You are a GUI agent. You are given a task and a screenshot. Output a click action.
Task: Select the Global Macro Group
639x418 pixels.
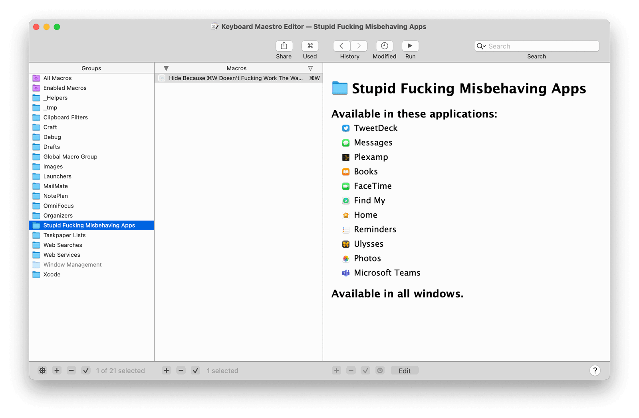[x=70, y=157]
